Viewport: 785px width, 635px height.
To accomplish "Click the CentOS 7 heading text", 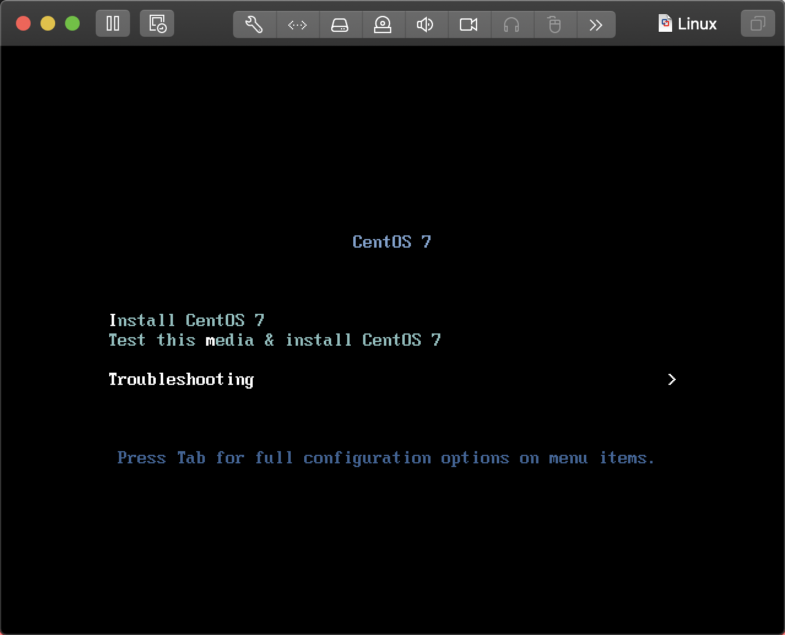I will 392,241.
